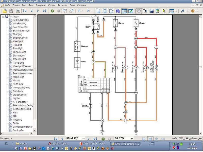Switch to the Opera taskbar window
Image resolution: width=203 pixels, height=152 pixels.
click(x=60, y=144)
